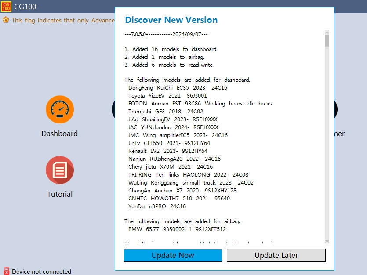Click 'following models are added for dashboard' line
The height and width of the screenshot is (275, 367).
(x=187, y=80)
